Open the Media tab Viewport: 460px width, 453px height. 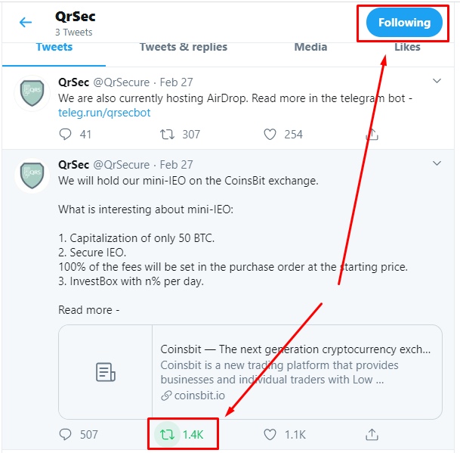click(310, 47)
